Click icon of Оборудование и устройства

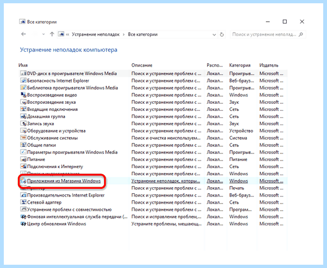(23, 130)
